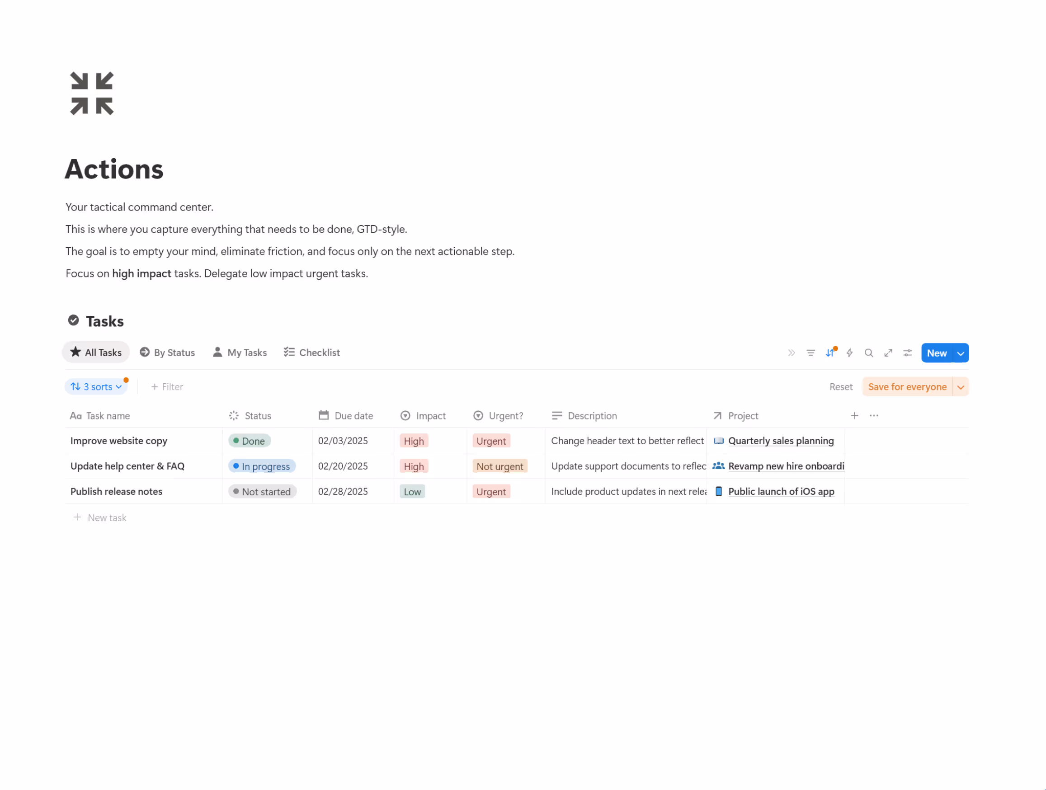Image resolution: width=1046 pixels, height=790 pixels.
Task: Open the Save for everyone chevron menu
Action: tap(961, 386)
